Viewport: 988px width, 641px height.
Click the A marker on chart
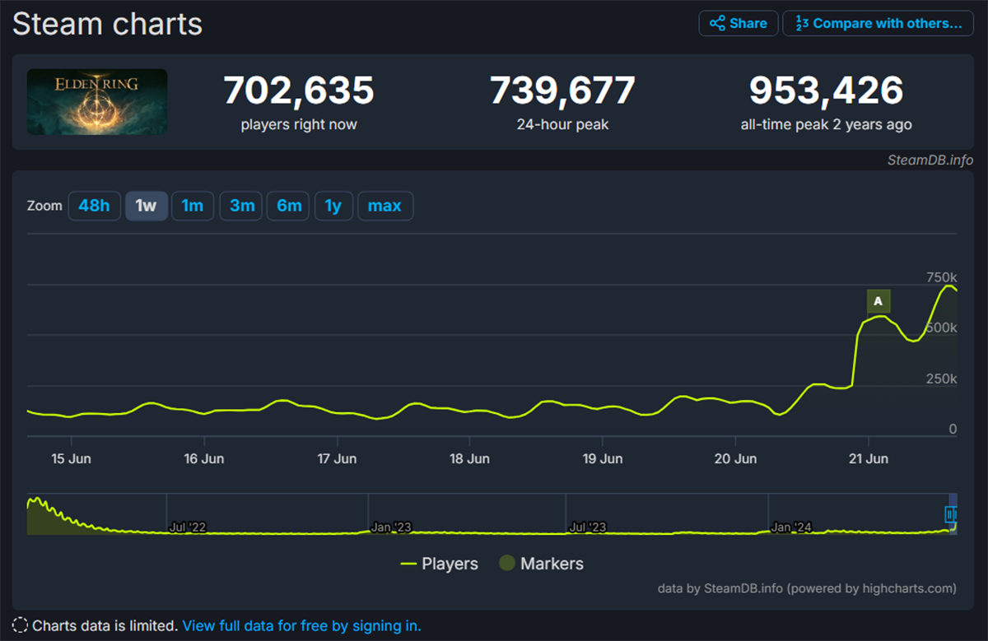[878, 301]
